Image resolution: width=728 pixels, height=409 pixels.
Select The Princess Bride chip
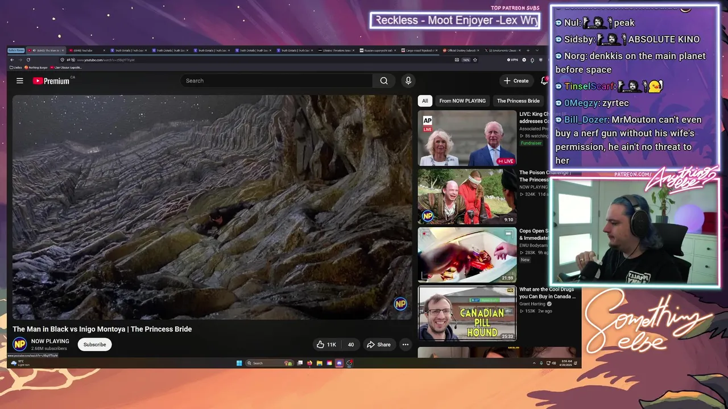[518, 101]
